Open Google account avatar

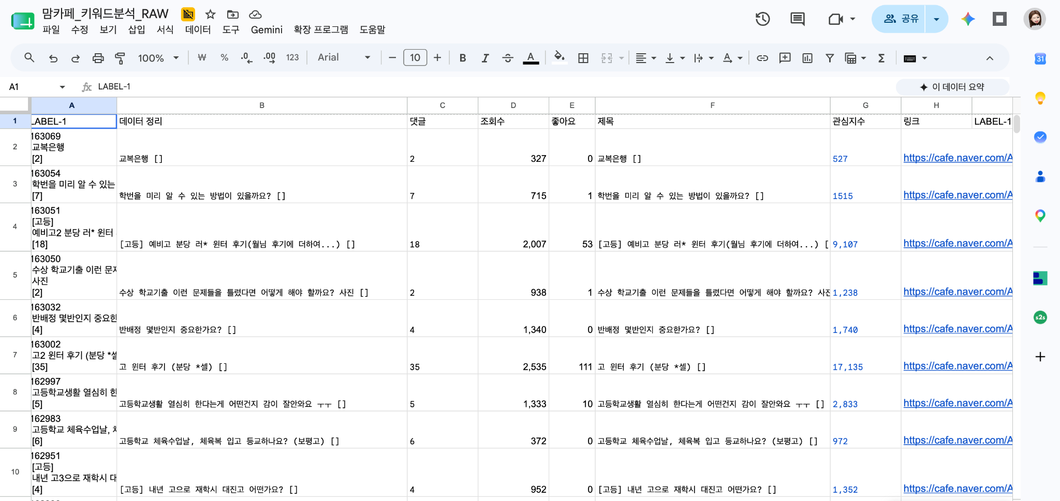1034,19
